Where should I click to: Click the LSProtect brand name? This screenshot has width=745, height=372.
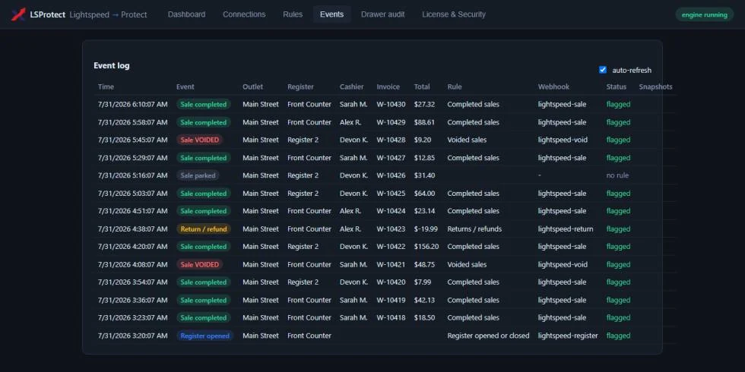[x=47, y=14]
